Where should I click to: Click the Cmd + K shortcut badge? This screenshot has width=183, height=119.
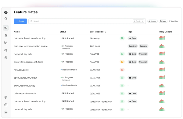pos(138,21)
